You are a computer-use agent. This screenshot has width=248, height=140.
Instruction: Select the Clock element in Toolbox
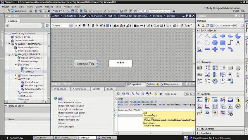coord(222,81)
